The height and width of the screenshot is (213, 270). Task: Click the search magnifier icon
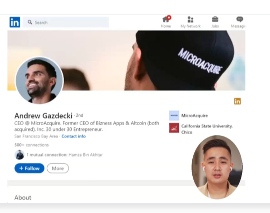tap(30, 22)
